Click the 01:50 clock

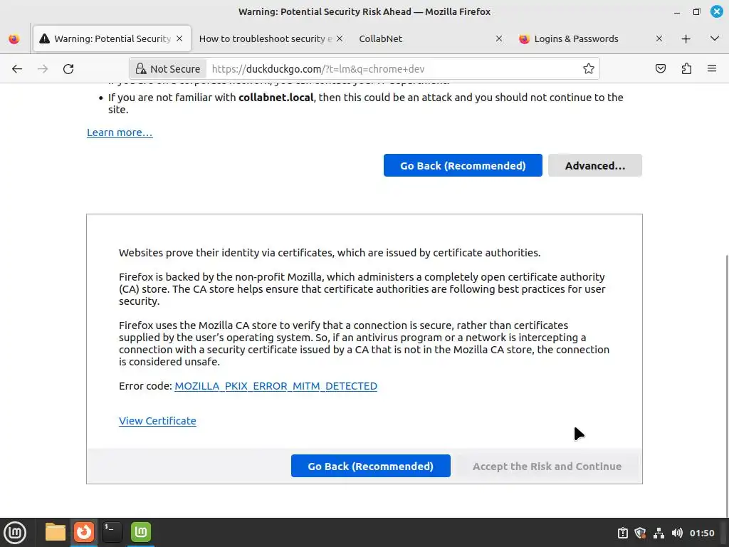(x=702, y=533)
